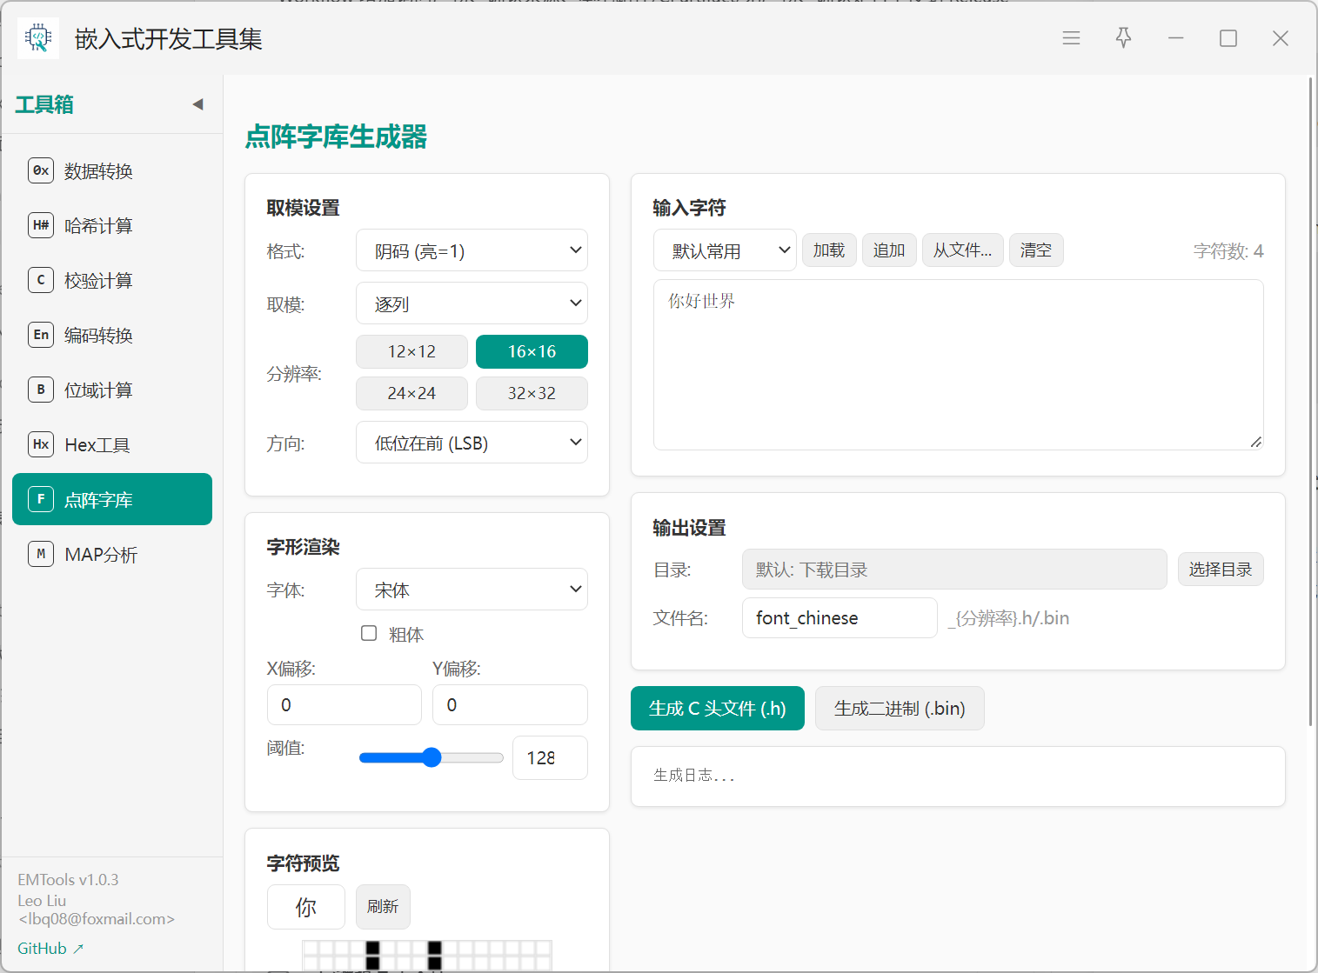Open 位域计算 tool from sidebar
The image size is (1318, 973).
112,390
